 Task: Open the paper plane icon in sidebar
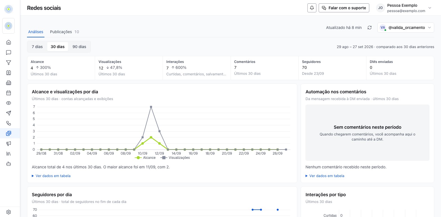[x=8, y=113]
